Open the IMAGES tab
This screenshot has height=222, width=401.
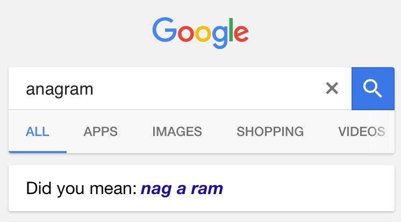(x=177, y=132)
